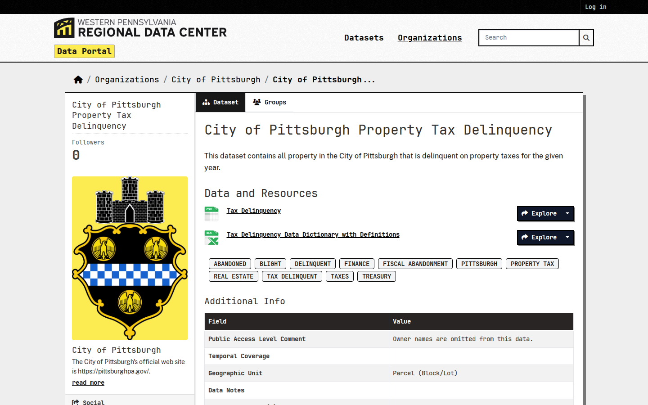Open the Dataset tab
Viewport: 648px width, 405px height.
tap(220, 103)
